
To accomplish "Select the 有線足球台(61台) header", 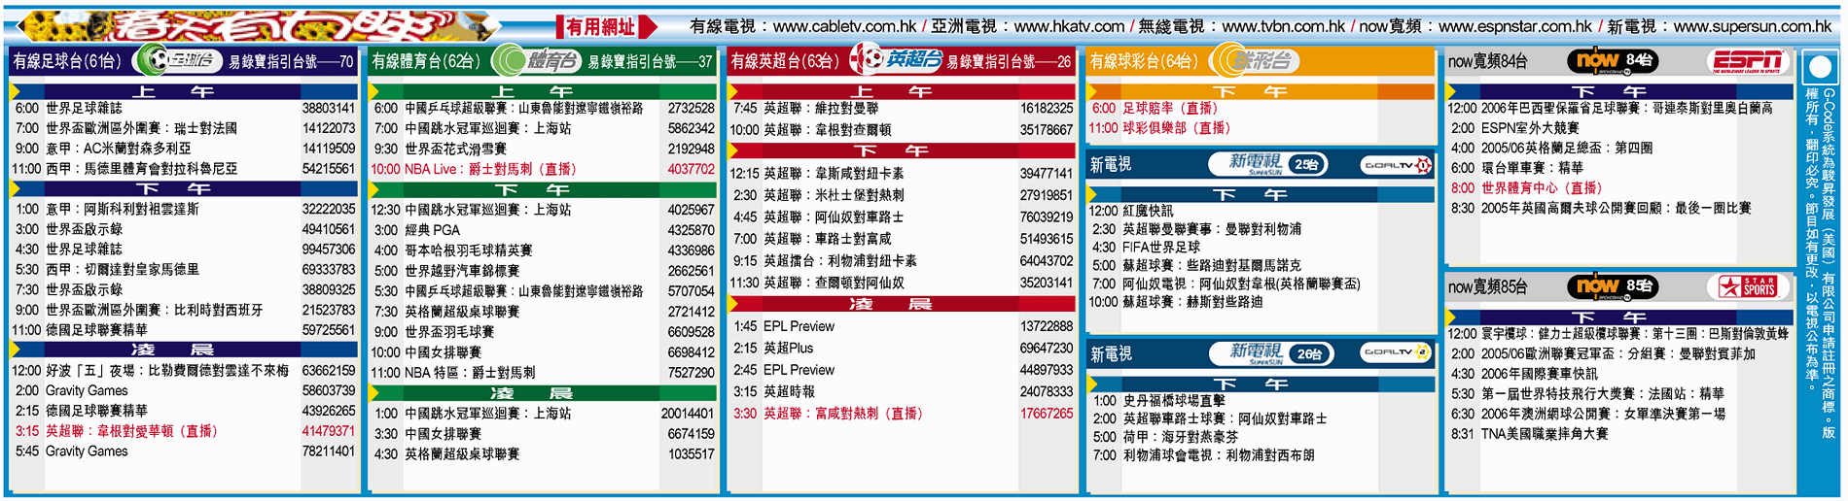I will 67,61.
